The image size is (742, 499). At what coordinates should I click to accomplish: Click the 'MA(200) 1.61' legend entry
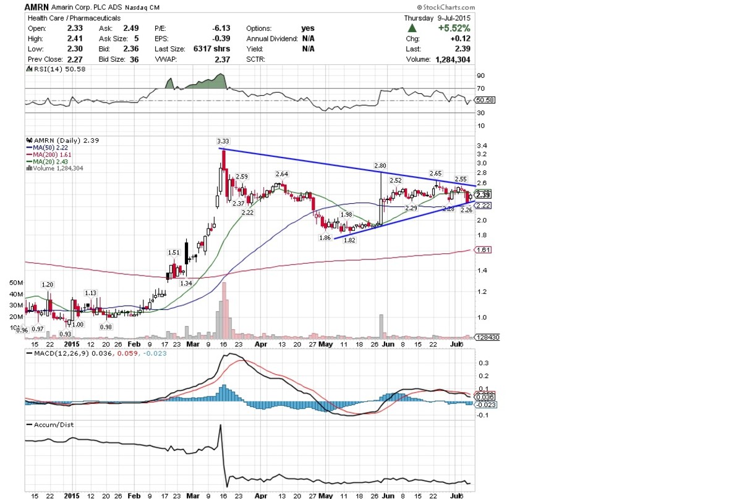tap(49, 154)
